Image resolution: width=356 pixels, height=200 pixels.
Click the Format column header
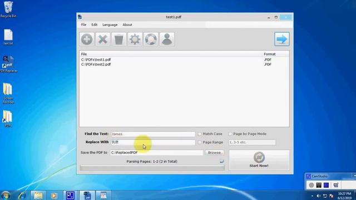[x=276, y=54]
